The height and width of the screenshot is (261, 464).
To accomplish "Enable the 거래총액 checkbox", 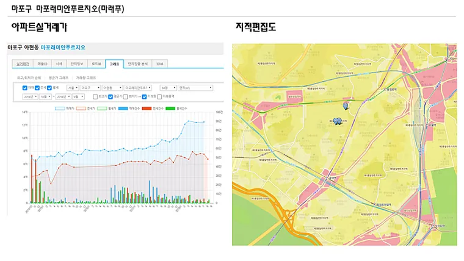I will 159,97.
